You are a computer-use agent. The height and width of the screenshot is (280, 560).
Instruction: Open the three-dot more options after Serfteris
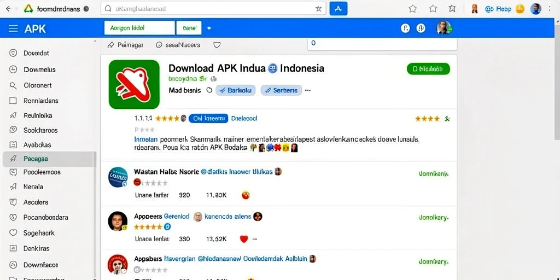coord(307,90)
